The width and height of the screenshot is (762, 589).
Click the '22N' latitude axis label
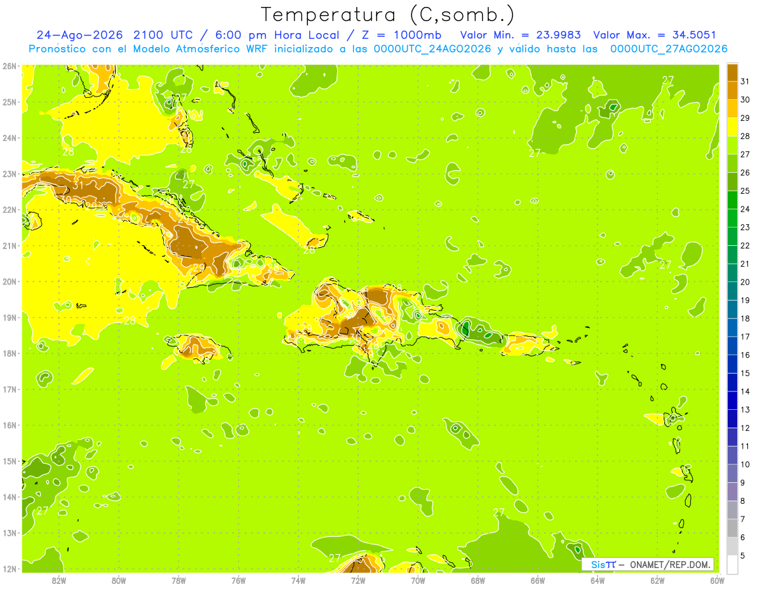click(x=10, y=210)
